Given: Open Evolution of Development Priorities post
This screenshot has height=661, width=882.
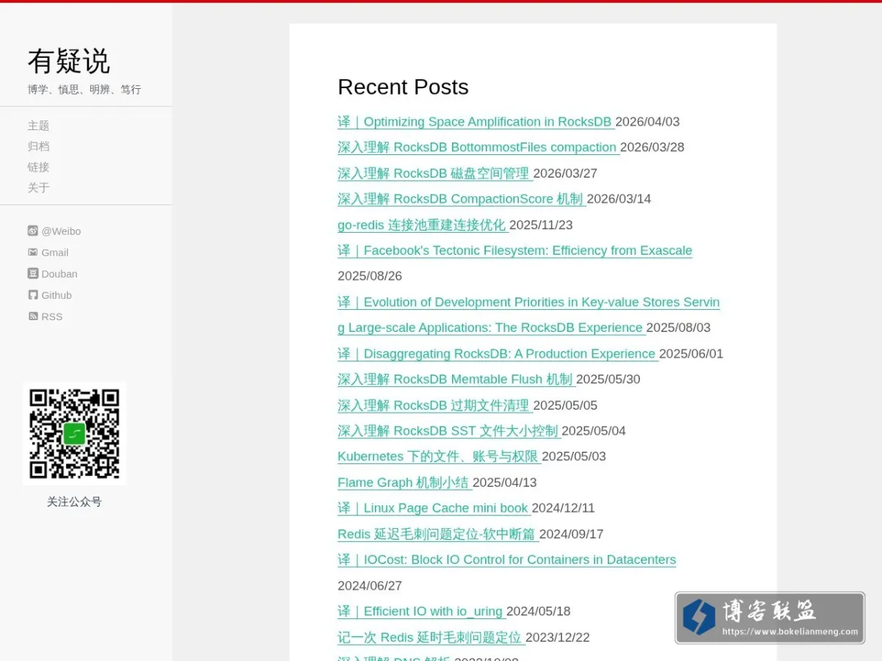Looking at the screenshot, I should 528,315.
